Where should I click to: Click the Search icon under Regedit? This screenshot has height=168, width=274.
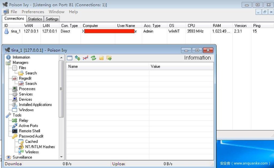point(21,84)
